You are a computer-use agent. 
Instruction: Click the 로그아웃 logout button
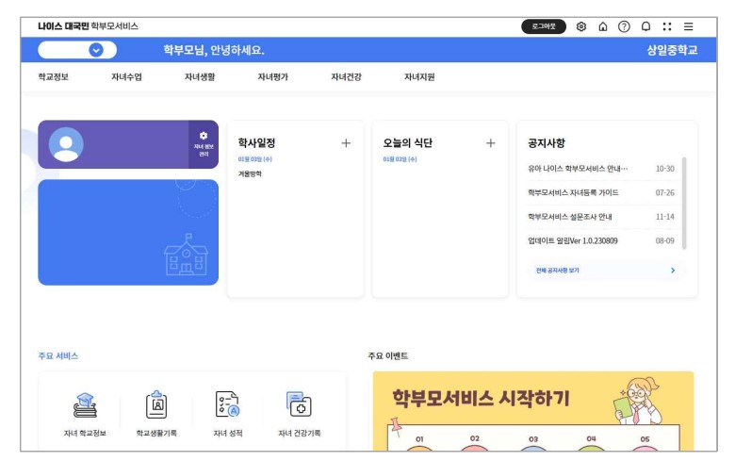point(544,26)
